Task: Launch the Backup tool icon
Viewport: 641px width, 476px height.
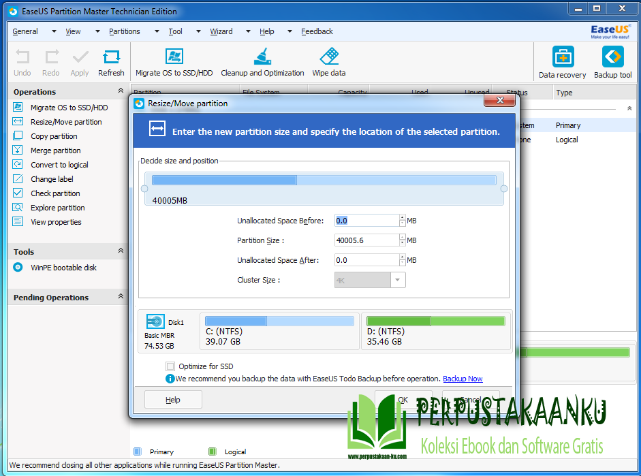Action: click(x=613, y=57)
